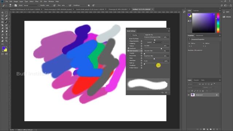Switch to the Channels tab
The height and width of the screenshot is (131, 233).
coord(196,80)
